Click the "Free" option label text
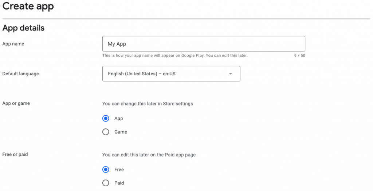Viewport: 373px width, 191px height. [119, 170]
